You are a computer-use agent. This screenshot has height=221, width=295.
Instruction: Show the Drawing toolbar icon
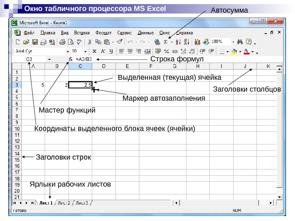point(206,42)
